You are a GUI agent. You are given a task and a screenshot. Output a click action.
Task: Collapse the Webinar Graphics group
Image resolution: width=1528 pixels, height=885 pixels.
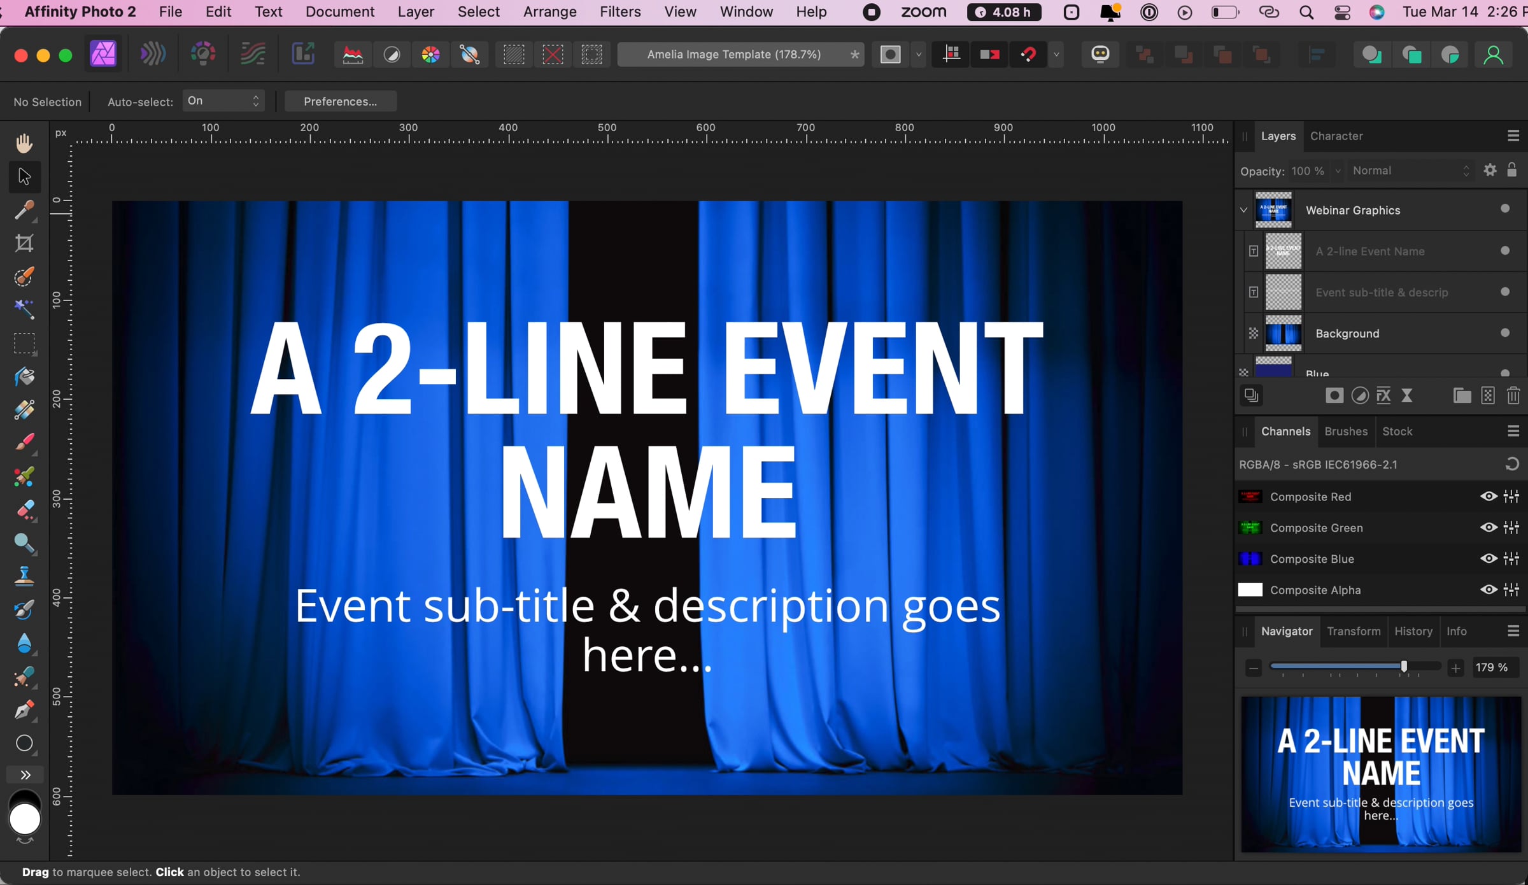tap(1243, 210)
